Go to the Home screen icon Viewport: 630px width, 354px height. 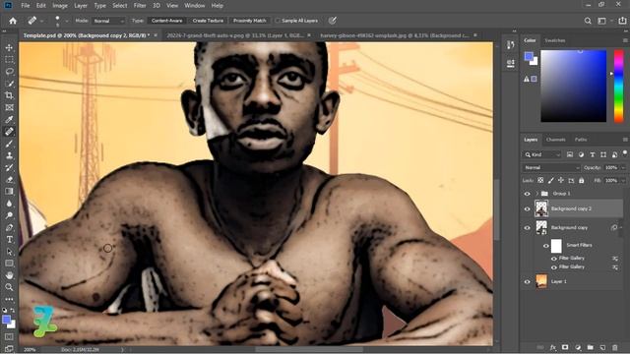[13, 21]
